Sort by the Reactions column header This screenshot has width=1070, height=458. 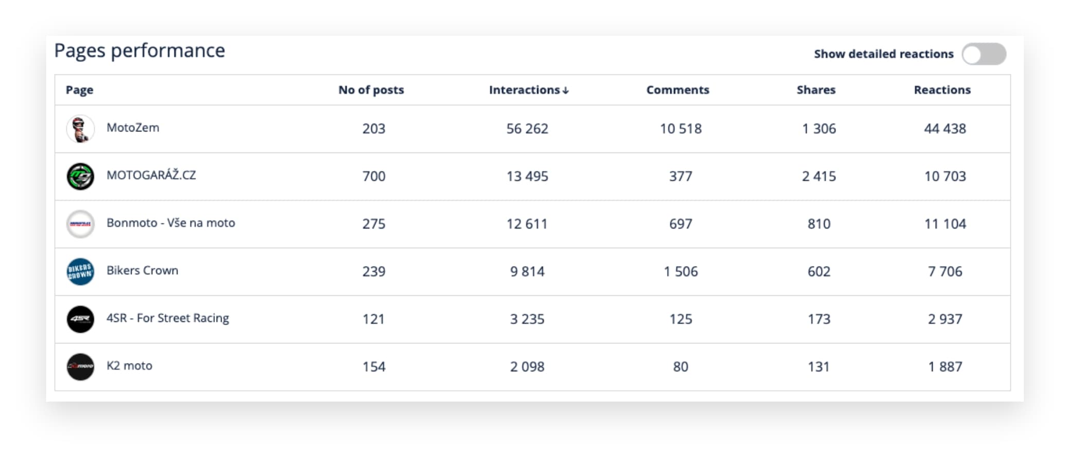click(942, 90)
